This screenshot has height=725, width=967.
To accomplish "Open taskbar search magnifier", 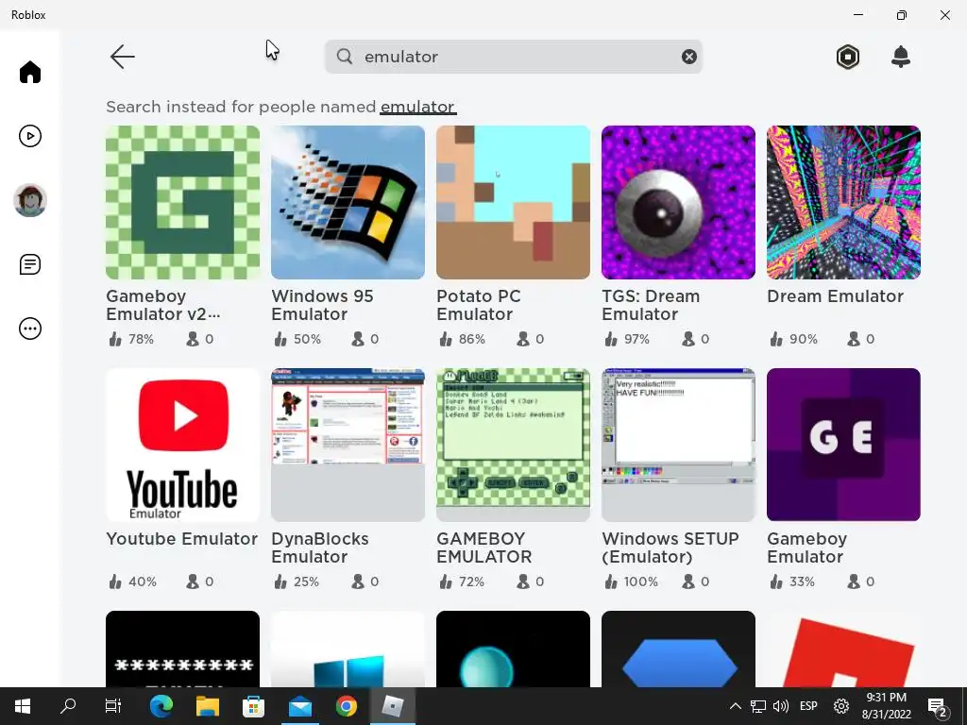I will click(68, 706).
